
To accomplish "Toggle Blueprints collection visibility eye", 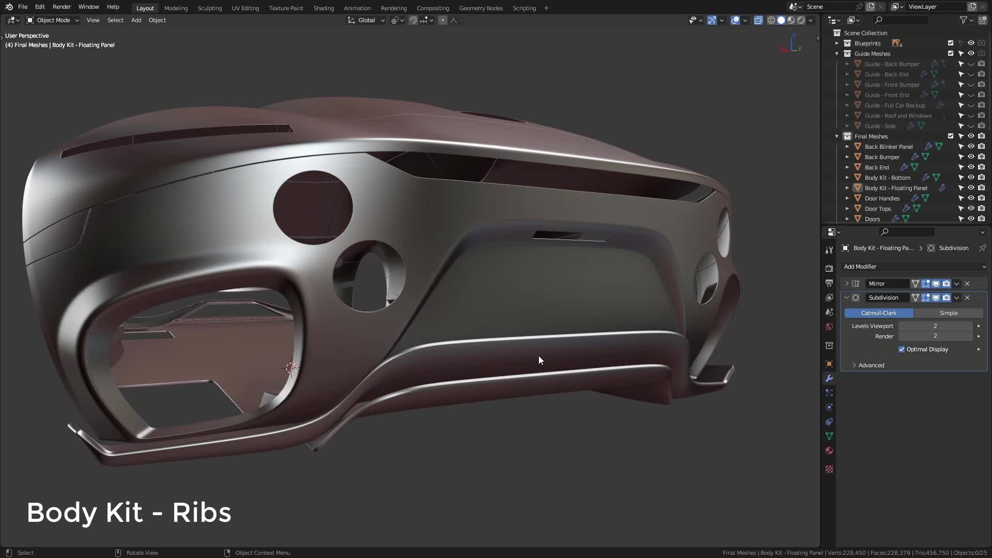I will 971,43.
